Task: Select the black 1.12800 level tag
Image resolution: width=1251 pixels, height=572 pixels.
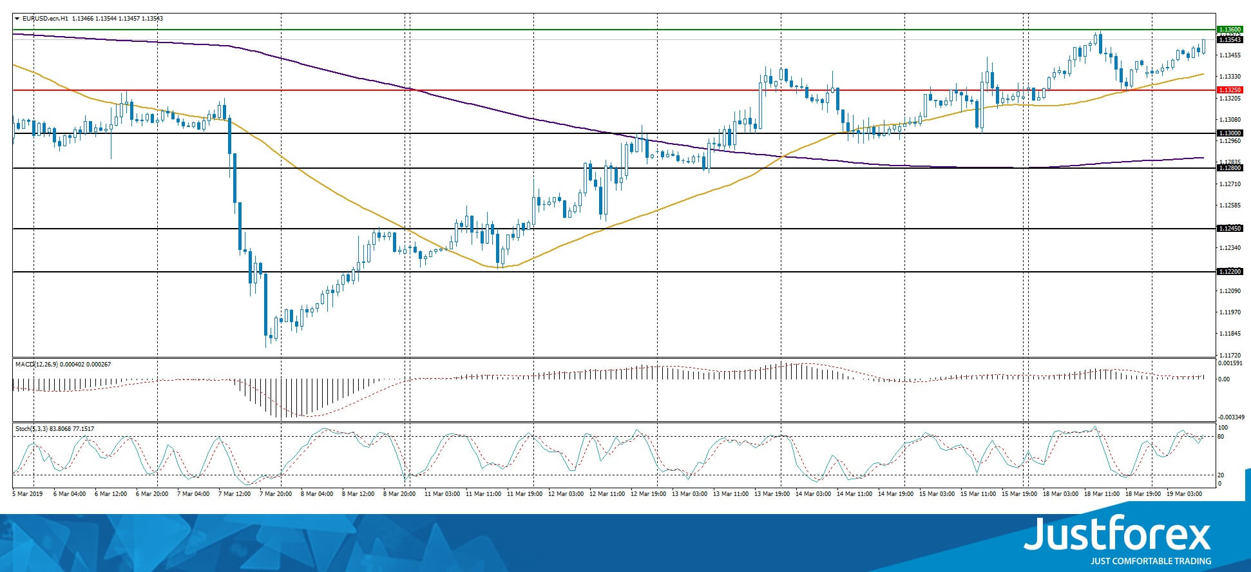Action: 1230,168
